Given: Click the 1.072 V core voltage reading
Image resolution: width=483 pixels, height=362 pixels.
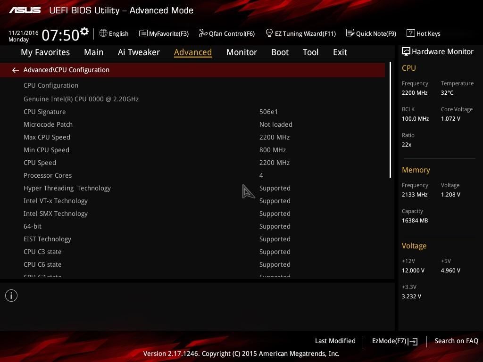Looking at the screenshot, I should pos(450,118).
